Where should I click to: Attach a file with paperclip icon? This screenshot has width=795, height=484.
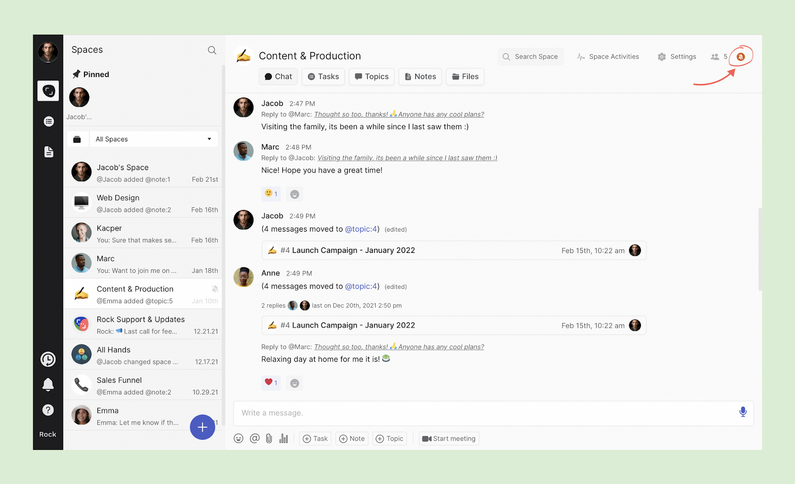(x=269, y=438)
